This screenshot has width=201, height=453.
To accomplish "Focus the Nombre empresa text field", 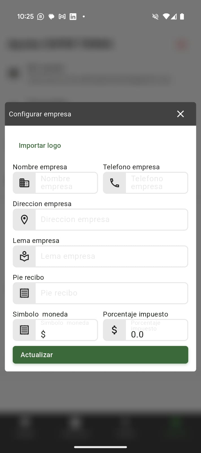I will [66, 183].
